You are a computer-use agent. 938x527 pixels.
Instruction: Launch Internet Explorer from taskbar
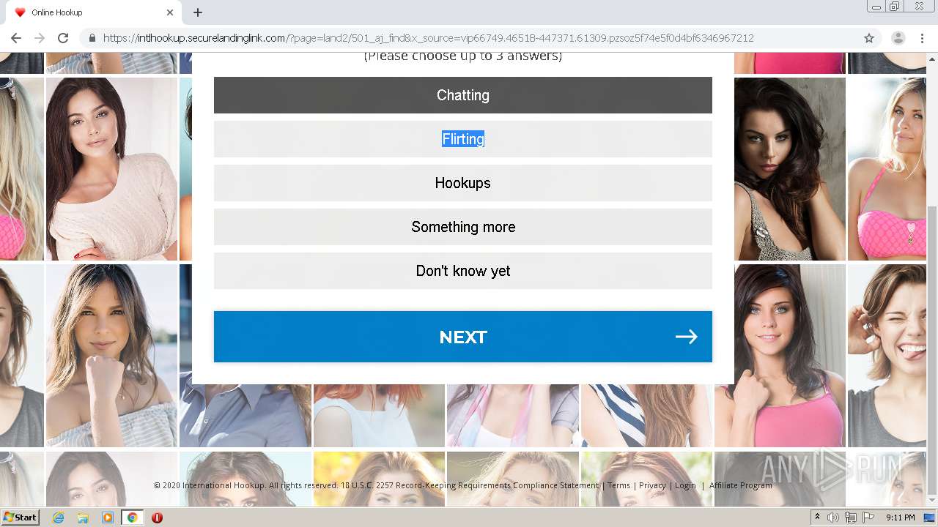59,517
